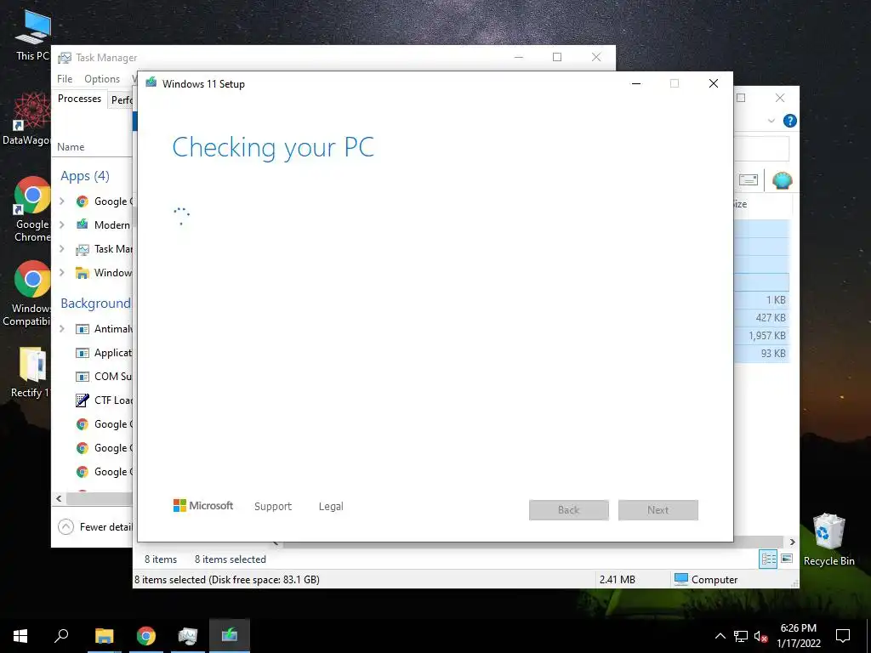
Task: Switch to the Performance tab in Task Manager
Action: point(122,100)
